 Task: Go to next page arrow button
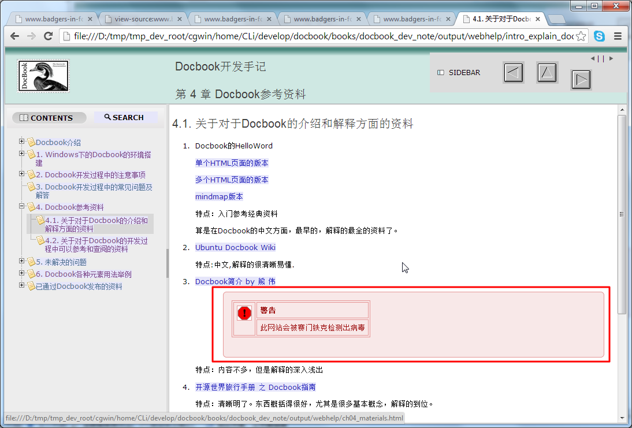click(x=581, y=79)
